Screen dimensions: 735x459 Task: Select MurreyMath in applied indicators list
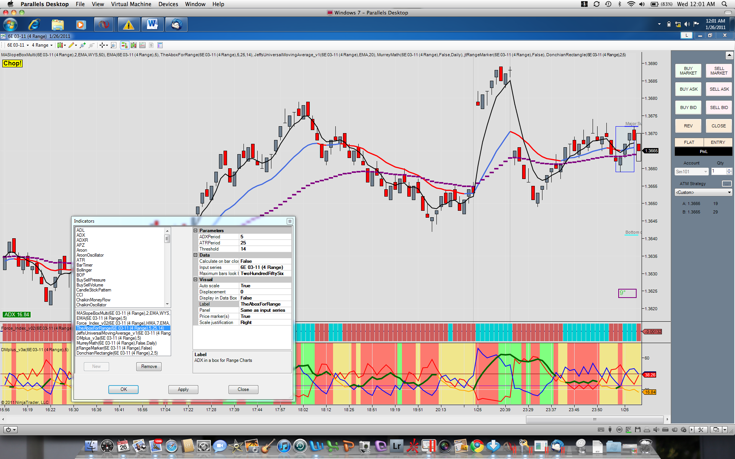(117, 343)
